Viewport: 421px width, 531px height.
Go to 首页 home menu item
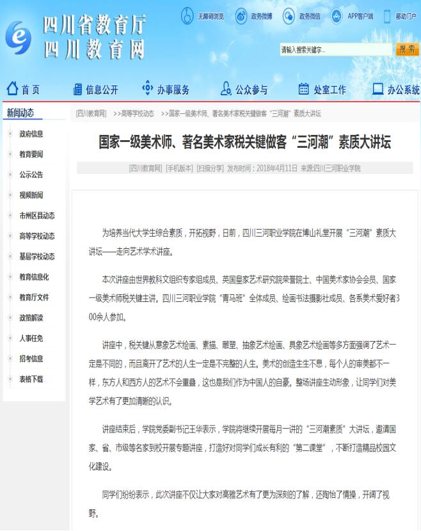click(23, 90)
